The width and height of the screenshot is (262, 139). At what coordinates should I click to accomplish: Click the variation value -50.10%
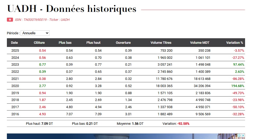pyautogui.click(x=238, y=107)
